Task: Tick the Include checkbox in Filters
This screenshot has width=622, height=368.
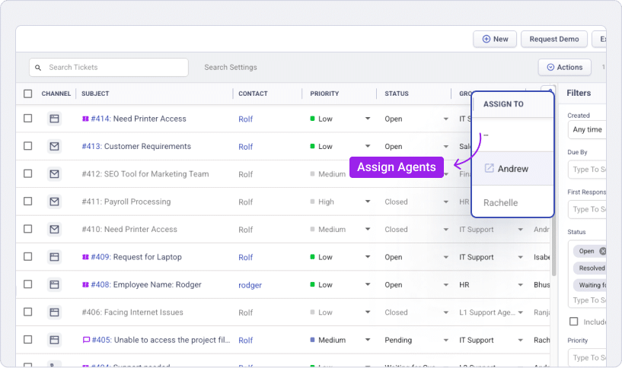Action: [x=573, y=322]
